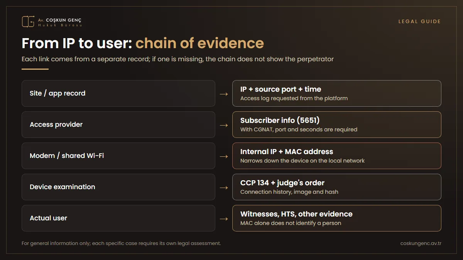Click the arrow next to 'Actual user'
Viewport: 463px width, 260px height.
(x=224, y=218)
